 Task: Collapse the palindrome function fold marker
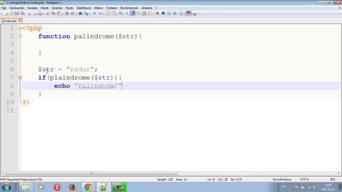pos(20,37)
